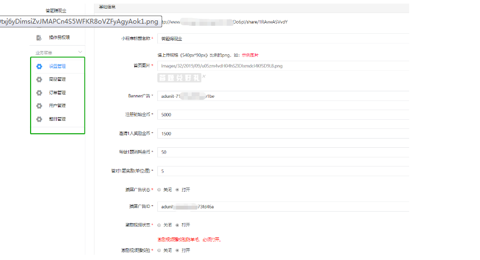Image resolution: width=480 pixels, height=260 pixels.
Task: Set 插屏广告状态 to 打开
Action: click(x=177, y=190)
